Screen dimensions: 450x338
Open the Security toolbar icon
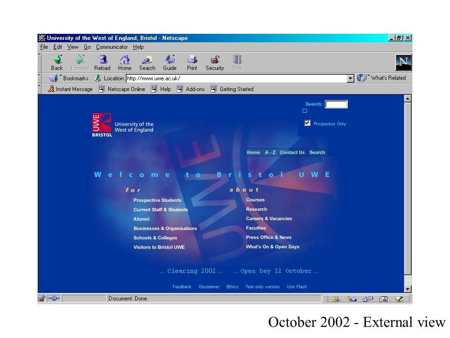(x=215, y=62)
